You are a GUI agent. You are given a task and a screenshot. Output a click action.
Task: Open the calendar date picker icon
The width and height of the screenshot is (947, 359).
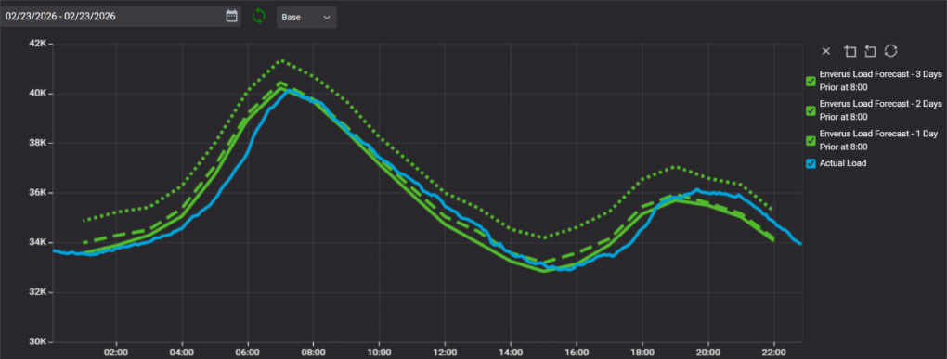pos(231,17)
